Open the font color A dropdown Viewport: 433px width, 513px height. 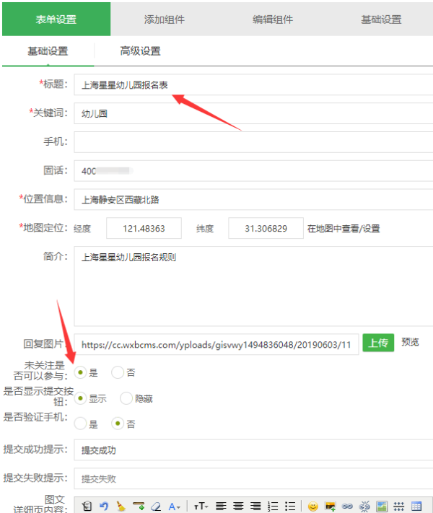tap(174, 507)
